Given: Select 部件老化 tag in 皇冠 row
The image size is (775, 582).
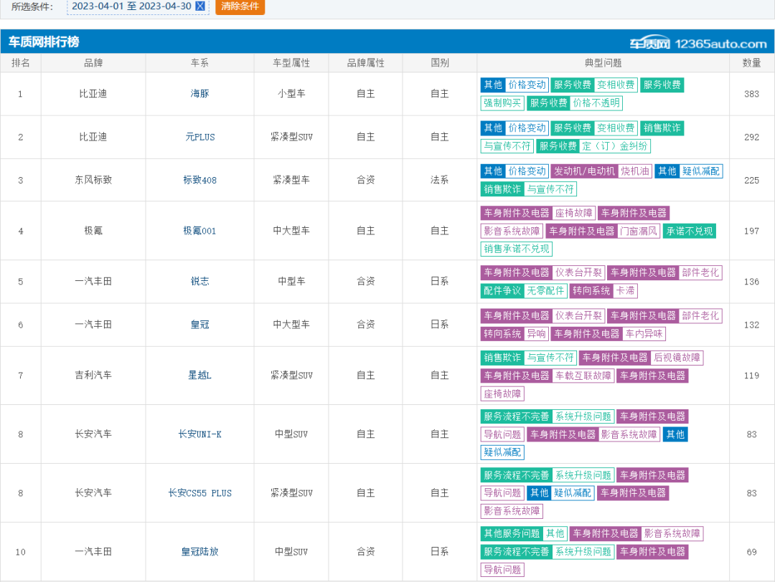Looking at the screenshot, I should pyautogui.click(x=700, y=315).
